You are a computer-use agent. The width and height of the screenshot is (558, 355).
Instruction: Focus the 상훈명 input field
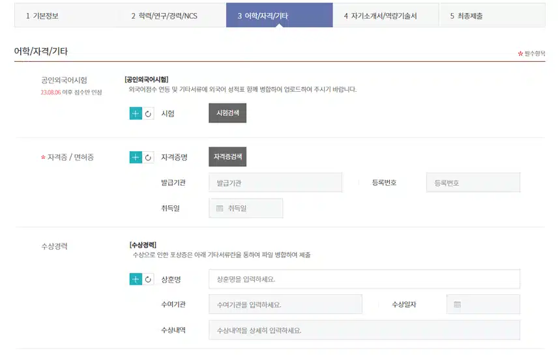364,279
